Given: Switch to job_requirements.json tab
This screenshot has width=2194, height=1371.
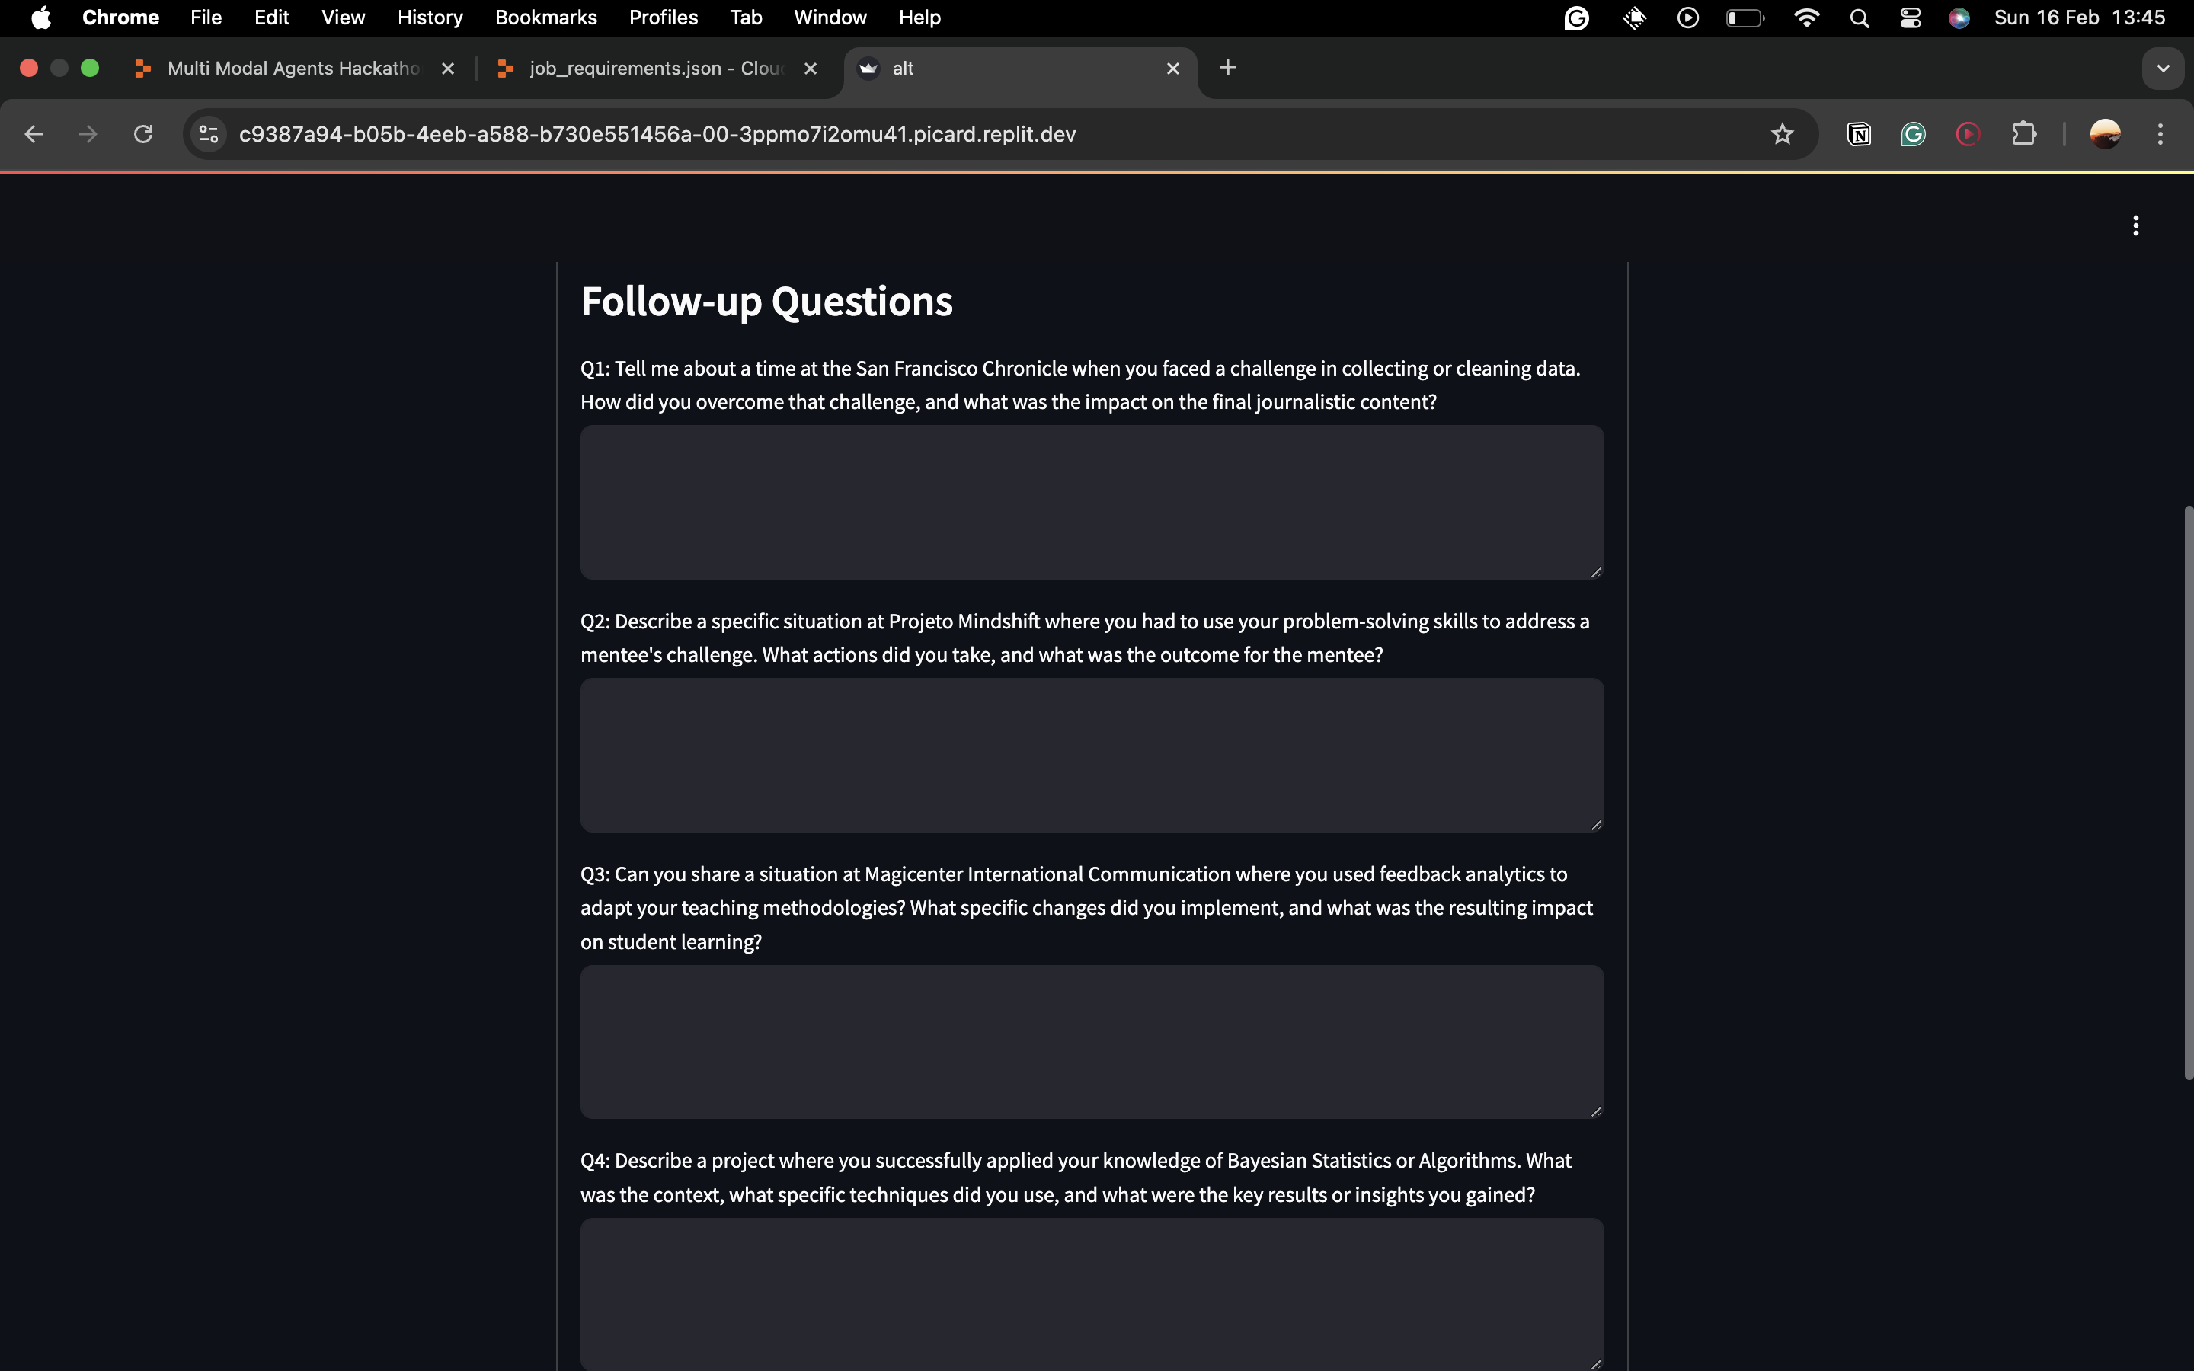Looking at the screenshot, I should tap(655, 68).
